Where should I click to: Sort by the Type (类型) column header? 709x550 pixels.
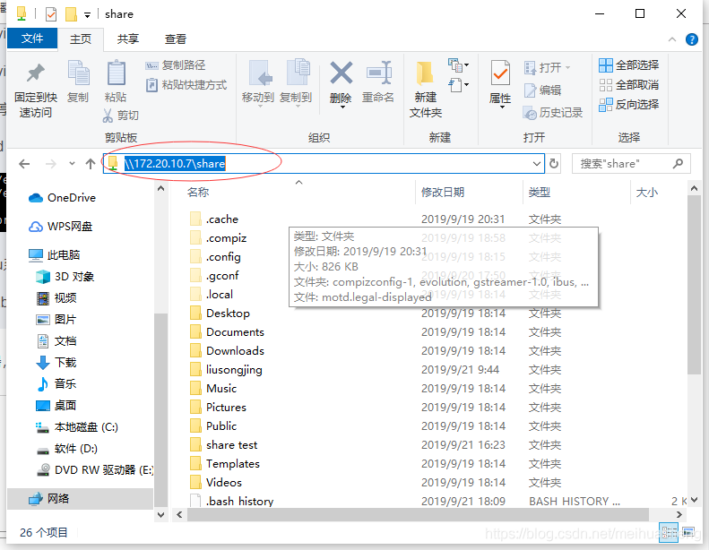point(540,193)
